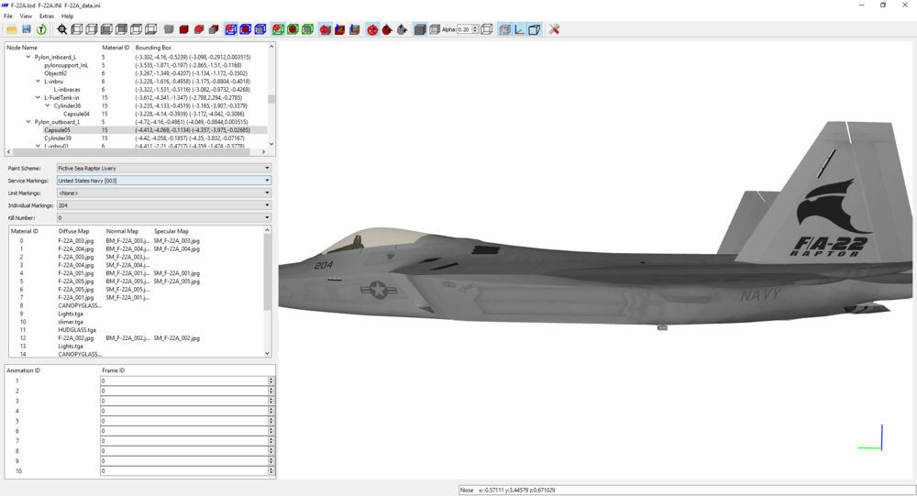Toggle green bounding box with prohibited sign
917x496 pixels.
tap(279, 29)
